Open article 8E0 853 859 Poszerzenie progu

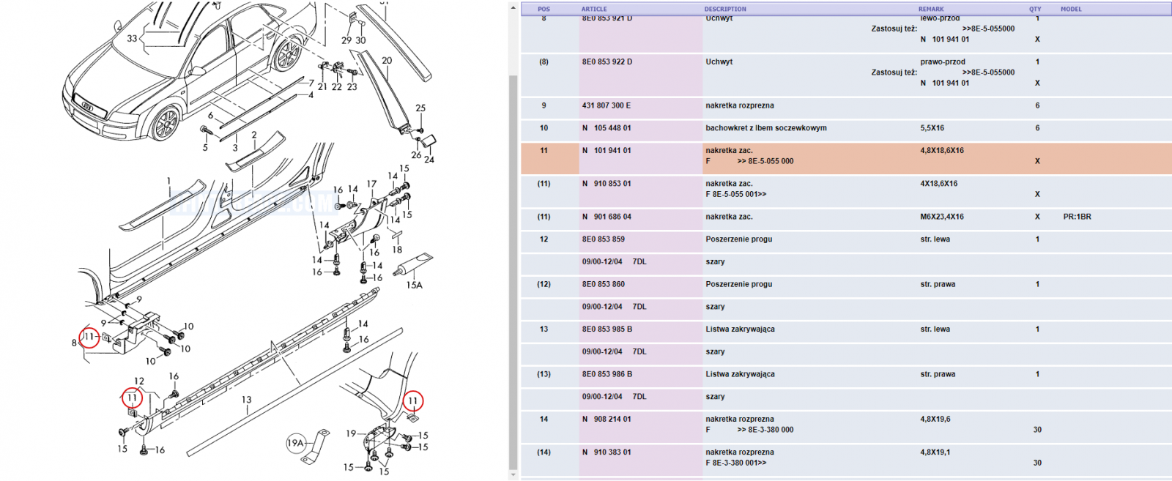click(x=603, y=239)
